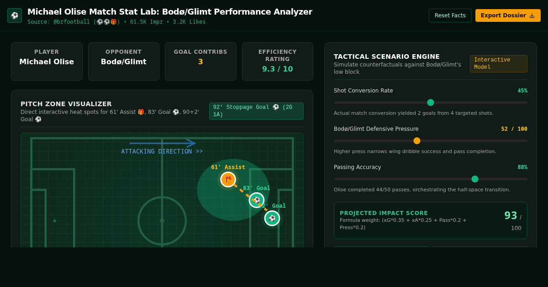Click the Goal Contribs value 3

click(x=200, y=61)
